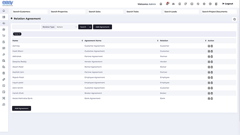Click the Logout link
Image resolution: width=240 pixels, height=135 pixels.
228,4
